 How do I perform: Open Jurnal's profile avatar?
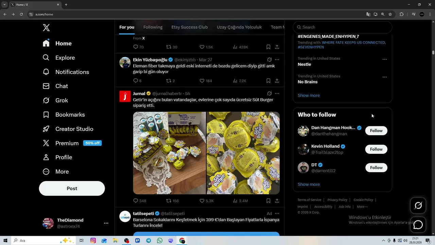pyautogui.click(x=125, y=97)
